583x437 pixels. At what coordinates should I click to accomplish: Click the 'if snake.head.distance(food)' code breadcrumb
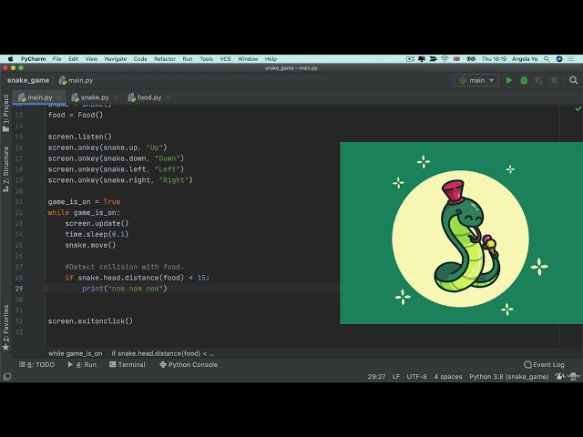pos(163,353)
